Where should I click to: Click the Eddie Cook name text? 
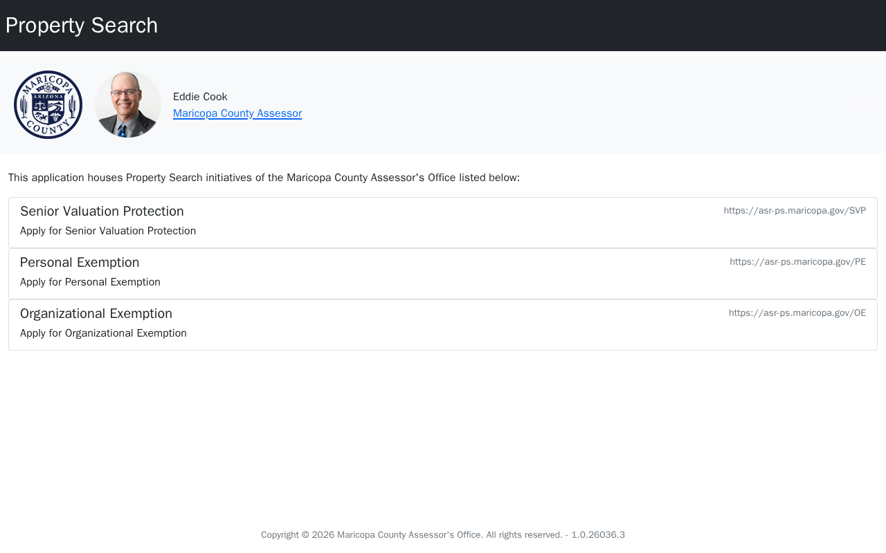200,97
